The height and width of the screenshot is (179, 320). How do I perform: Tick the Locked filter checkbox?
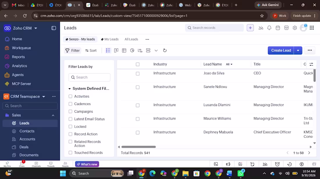pos(70,127)
